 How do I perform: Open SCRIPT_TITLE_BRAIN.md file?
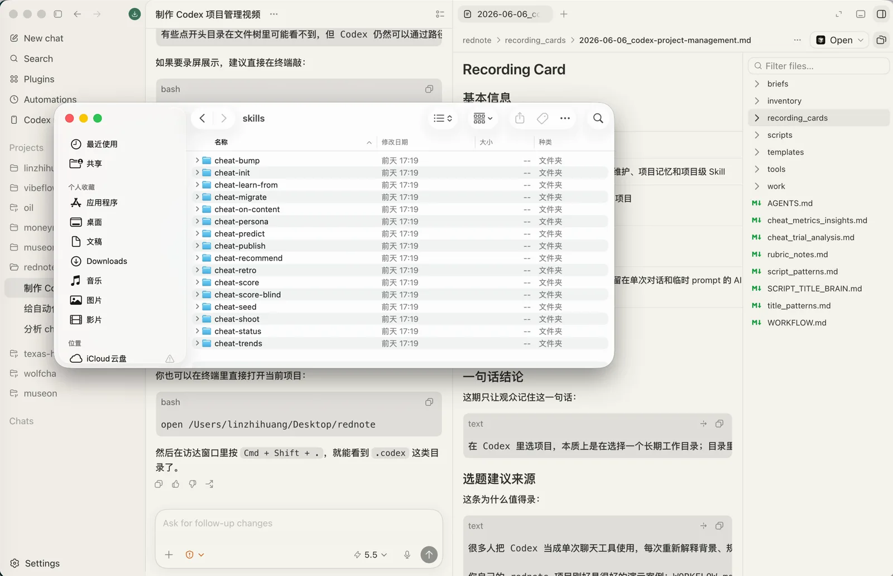(x=814, y=289)
